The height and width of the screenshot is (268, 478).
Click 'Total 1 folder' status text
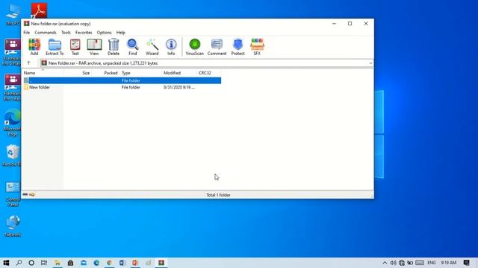[x=218, y=195]
